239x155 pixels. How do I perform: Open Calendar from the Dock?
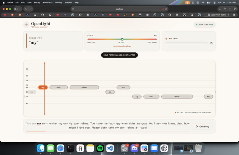click(x=80, y=148)
